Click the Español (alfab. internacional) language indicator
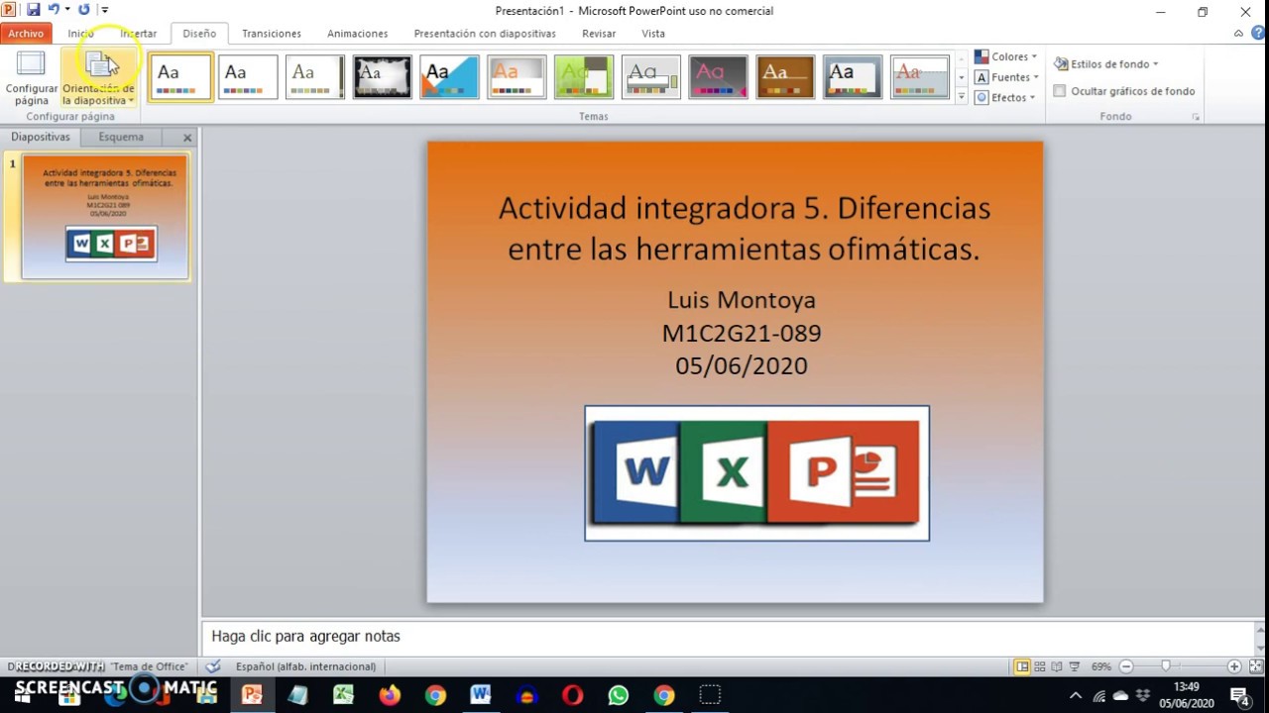The height and width of the screenshot is (713, 1269). pos(305,666)
